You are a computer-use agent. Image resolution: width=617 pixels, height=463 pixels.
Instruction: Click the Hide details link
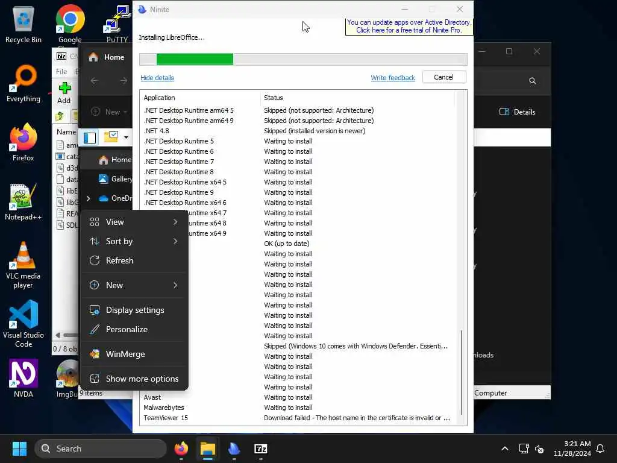point(157,78)
